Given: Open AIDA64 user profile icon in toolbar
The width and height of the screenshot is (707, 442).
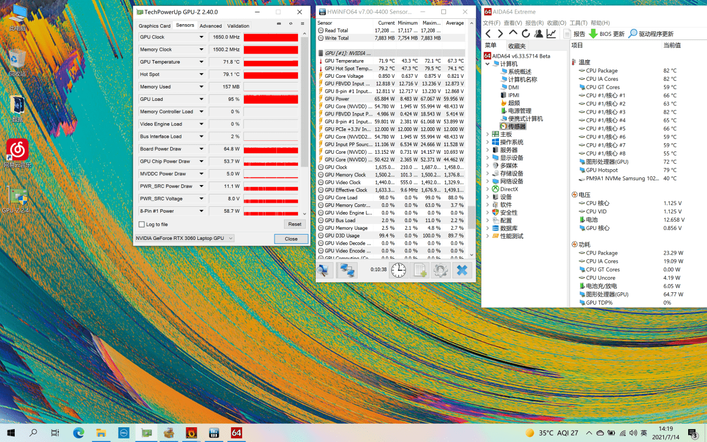Looking at the screenshot, I should click(538, 34).
